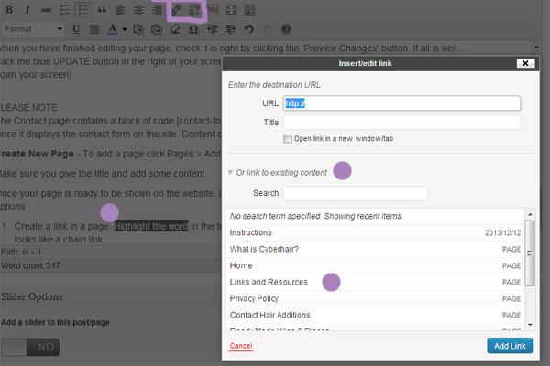Image resolution: width=550 pixels, height=366 pixels.
Task: Click the results list scrollbar down arrow
Action: (x=530, y=325)
